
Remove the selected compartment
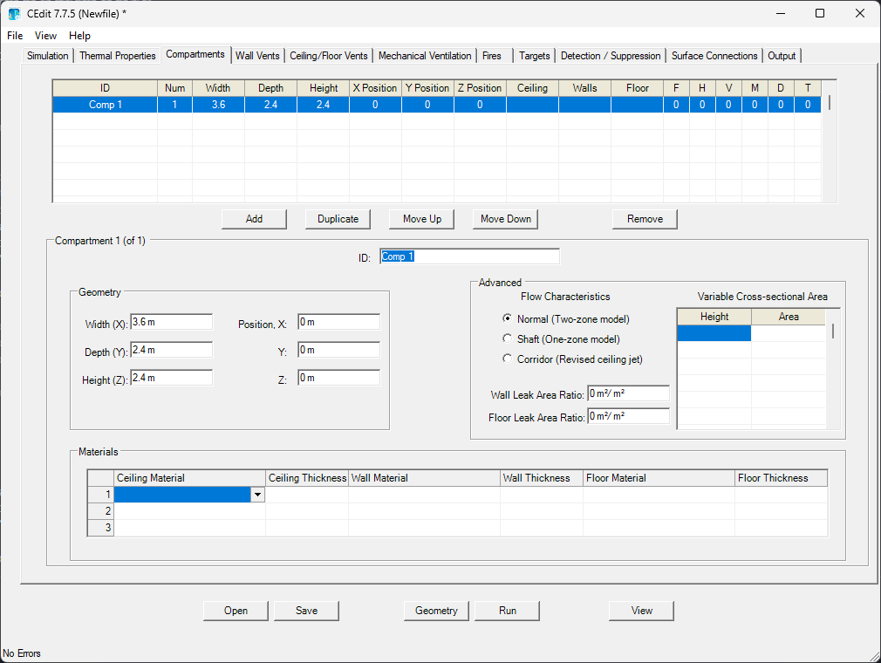pyautogui.click(x=645, y=219)
